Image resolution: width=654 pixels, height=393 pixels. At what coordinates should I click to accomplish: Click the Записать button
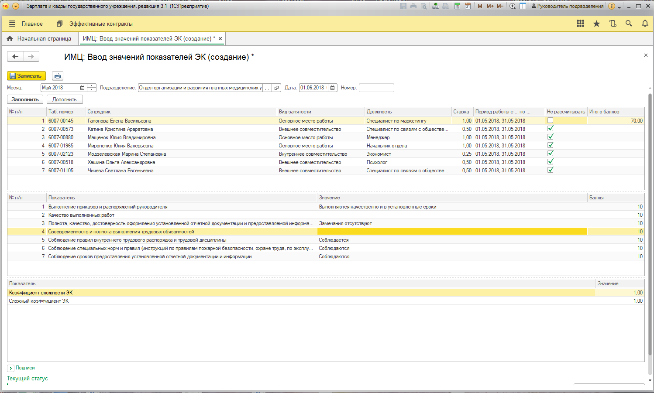26,76
